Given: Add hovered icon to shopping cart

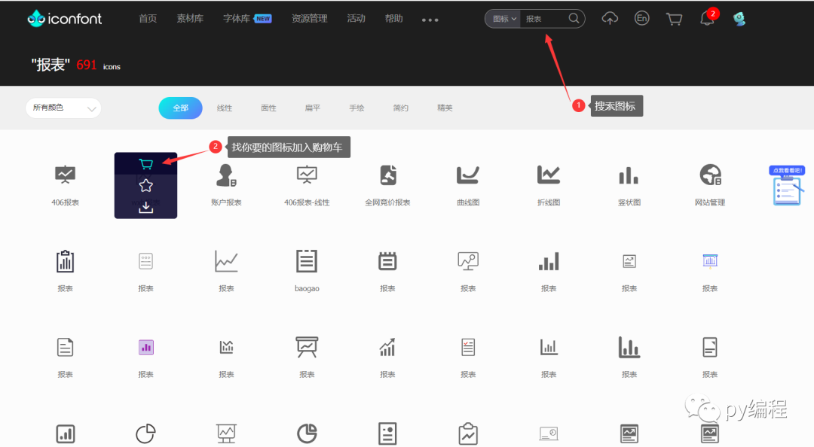Looking at the screenshot, I should (146, 164).
